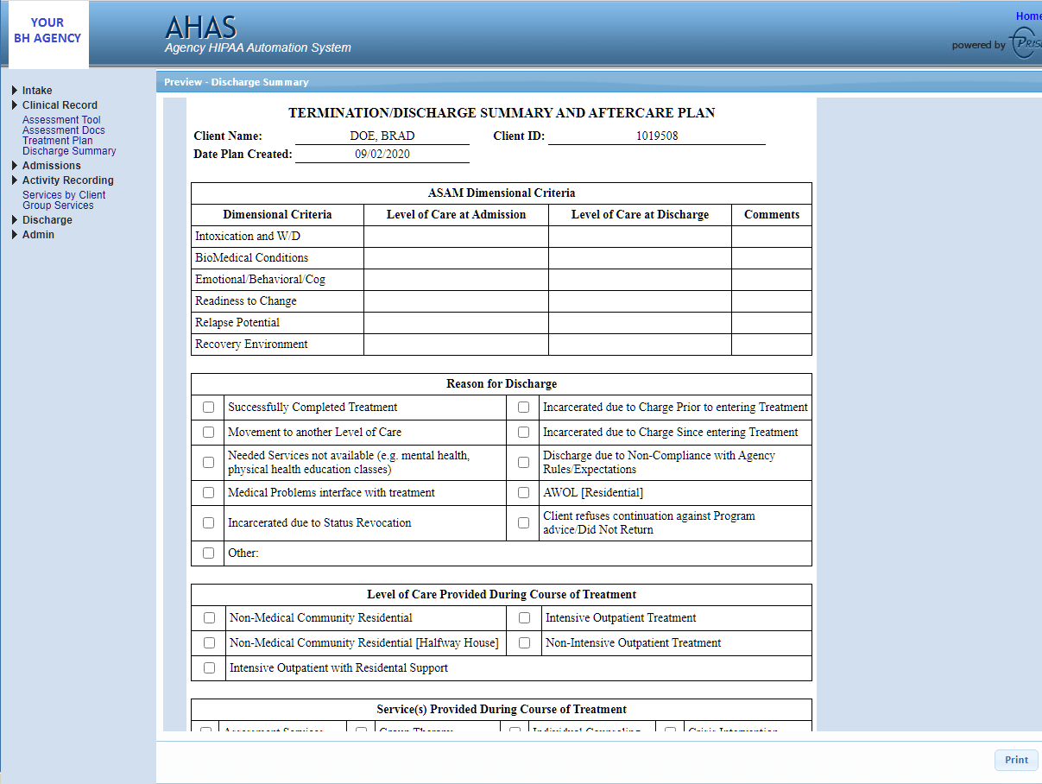Check Intensive Outpatient Treatment level of care

(523, 617)
